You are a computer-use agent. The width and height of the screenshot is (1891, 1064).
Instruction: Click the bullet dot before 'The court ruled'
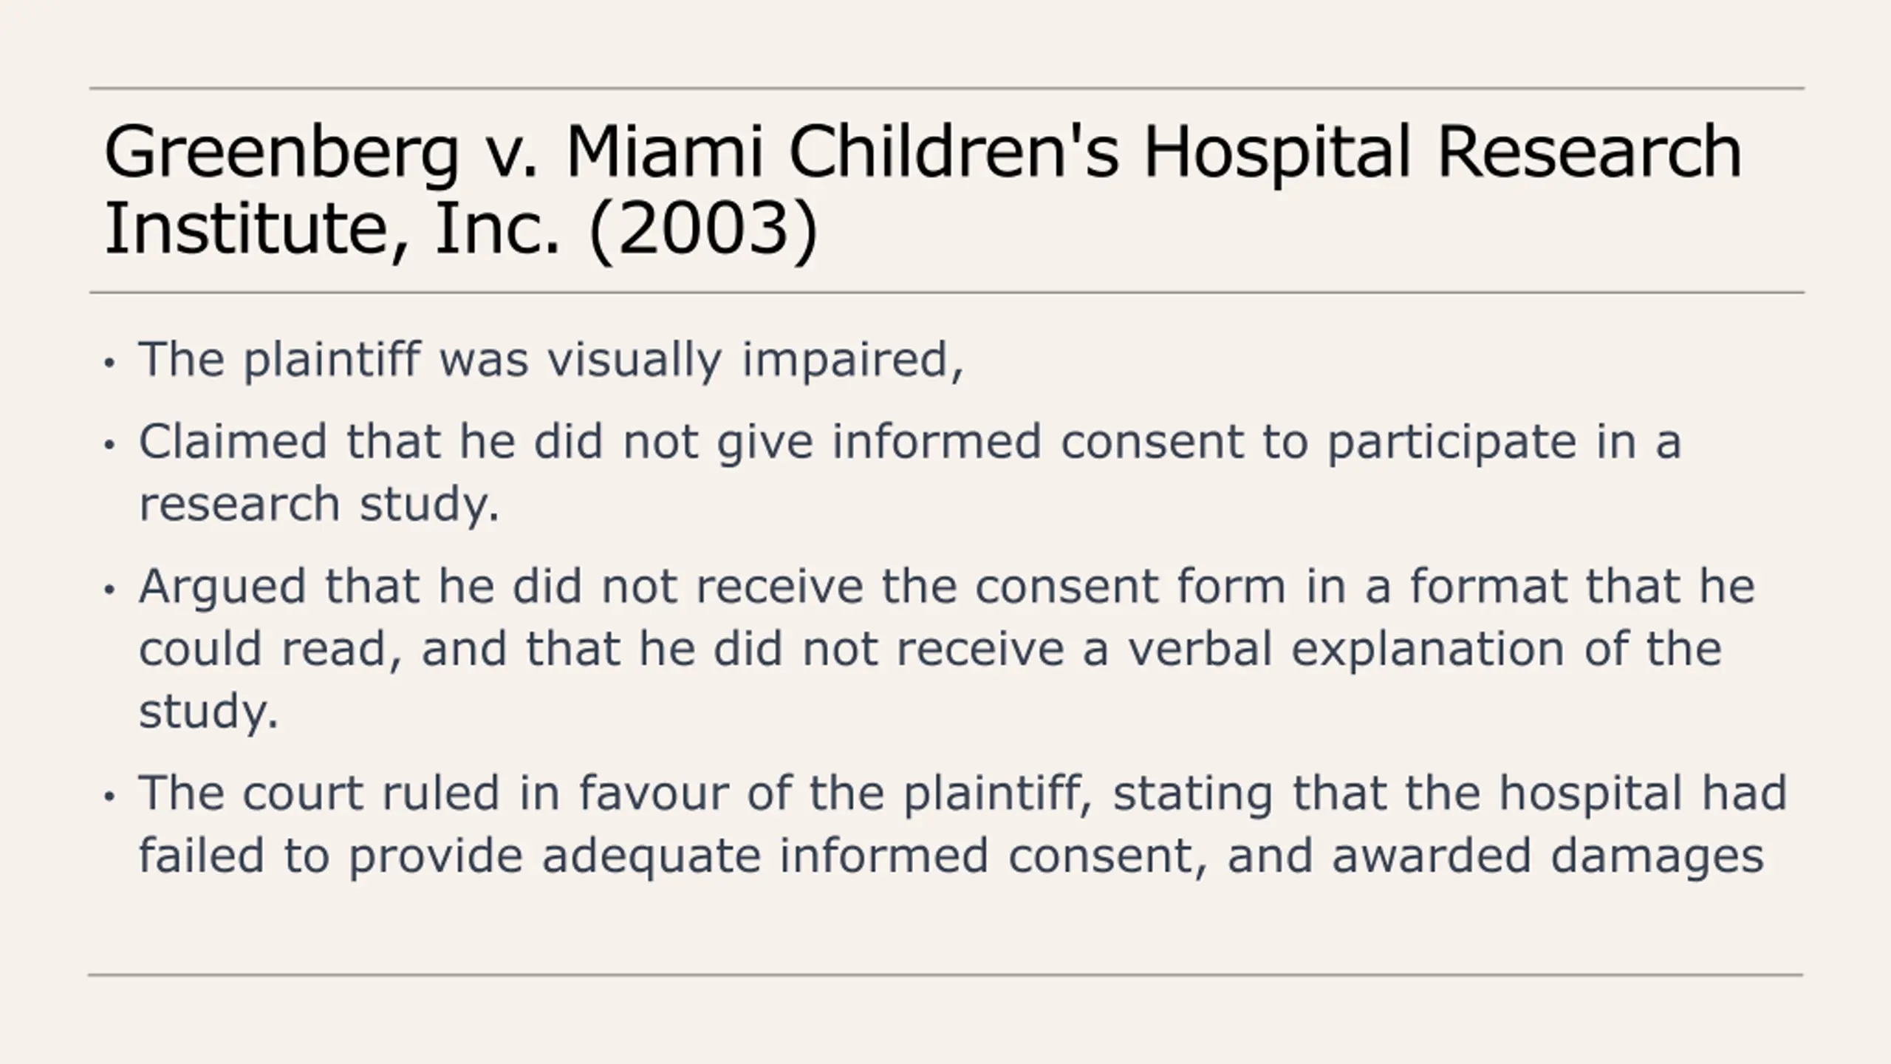[110, 797]
